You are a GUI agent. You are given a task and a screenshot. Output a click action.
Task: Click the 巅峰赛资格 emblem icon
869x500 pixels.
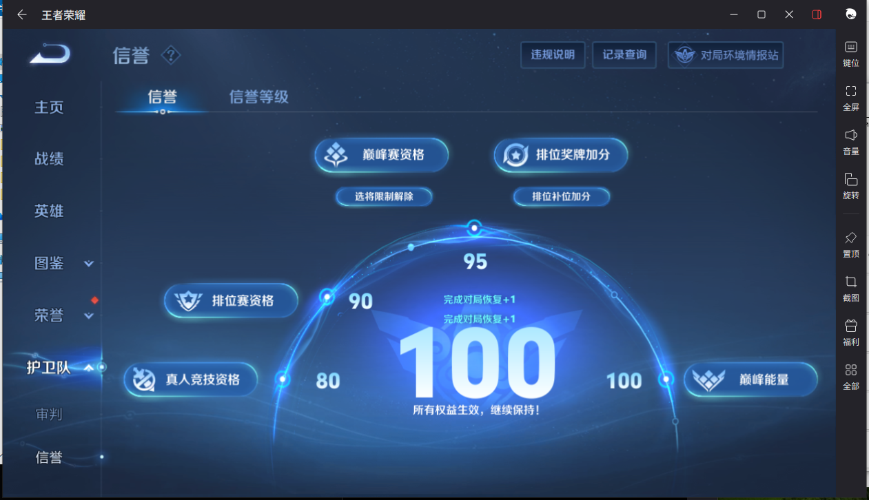point(336,155)
